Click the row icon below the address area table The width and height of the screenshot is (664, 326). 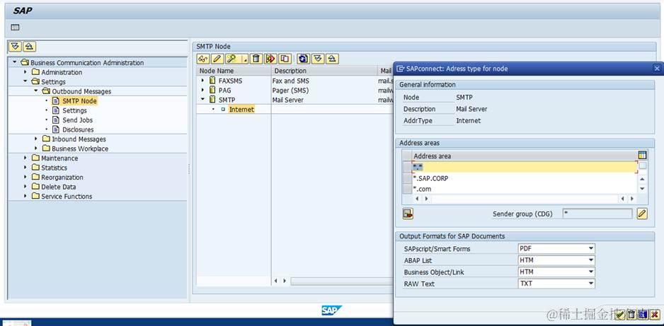408,214
